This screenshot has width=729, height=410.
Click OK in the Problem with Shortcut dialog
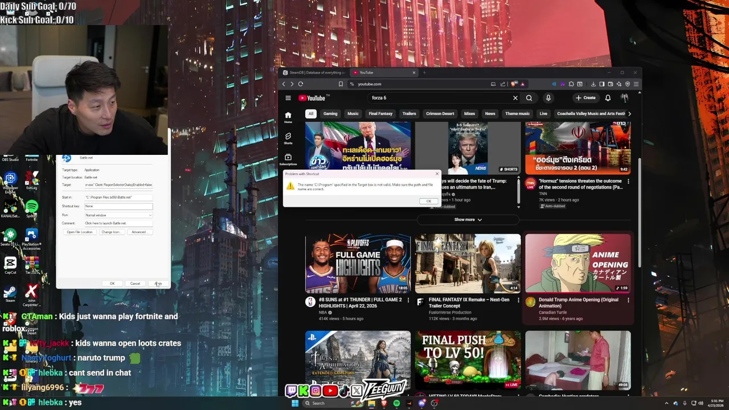(429, 201)
